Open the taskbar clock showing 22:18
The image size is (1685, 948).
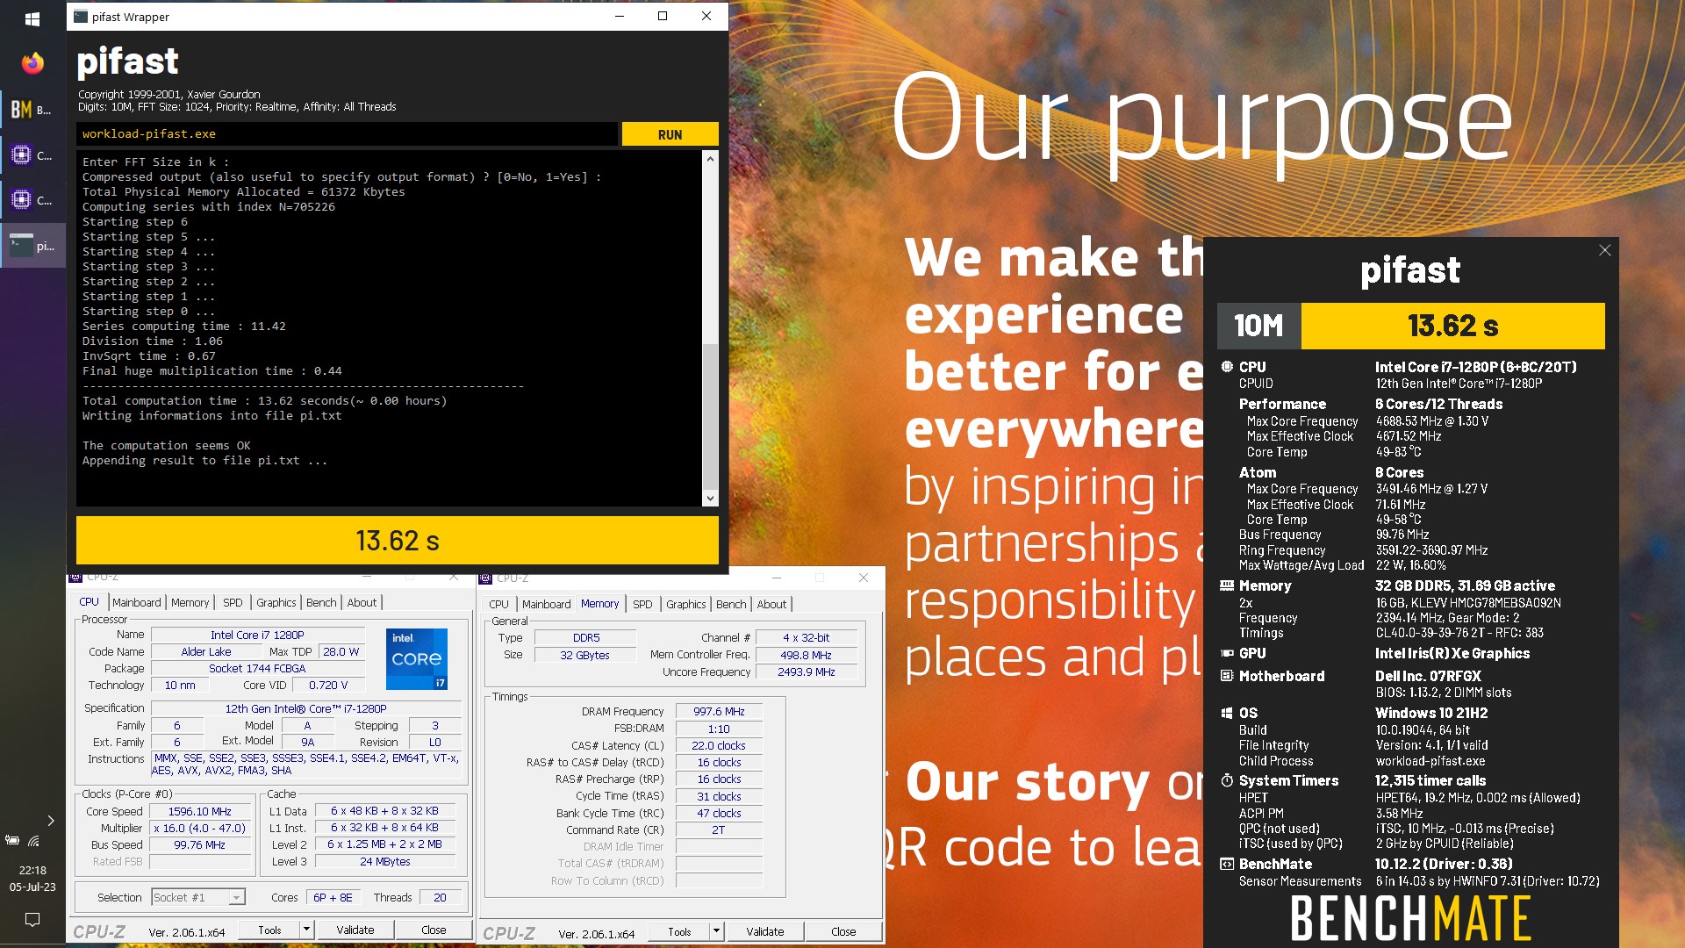click(x=32, y=879)
